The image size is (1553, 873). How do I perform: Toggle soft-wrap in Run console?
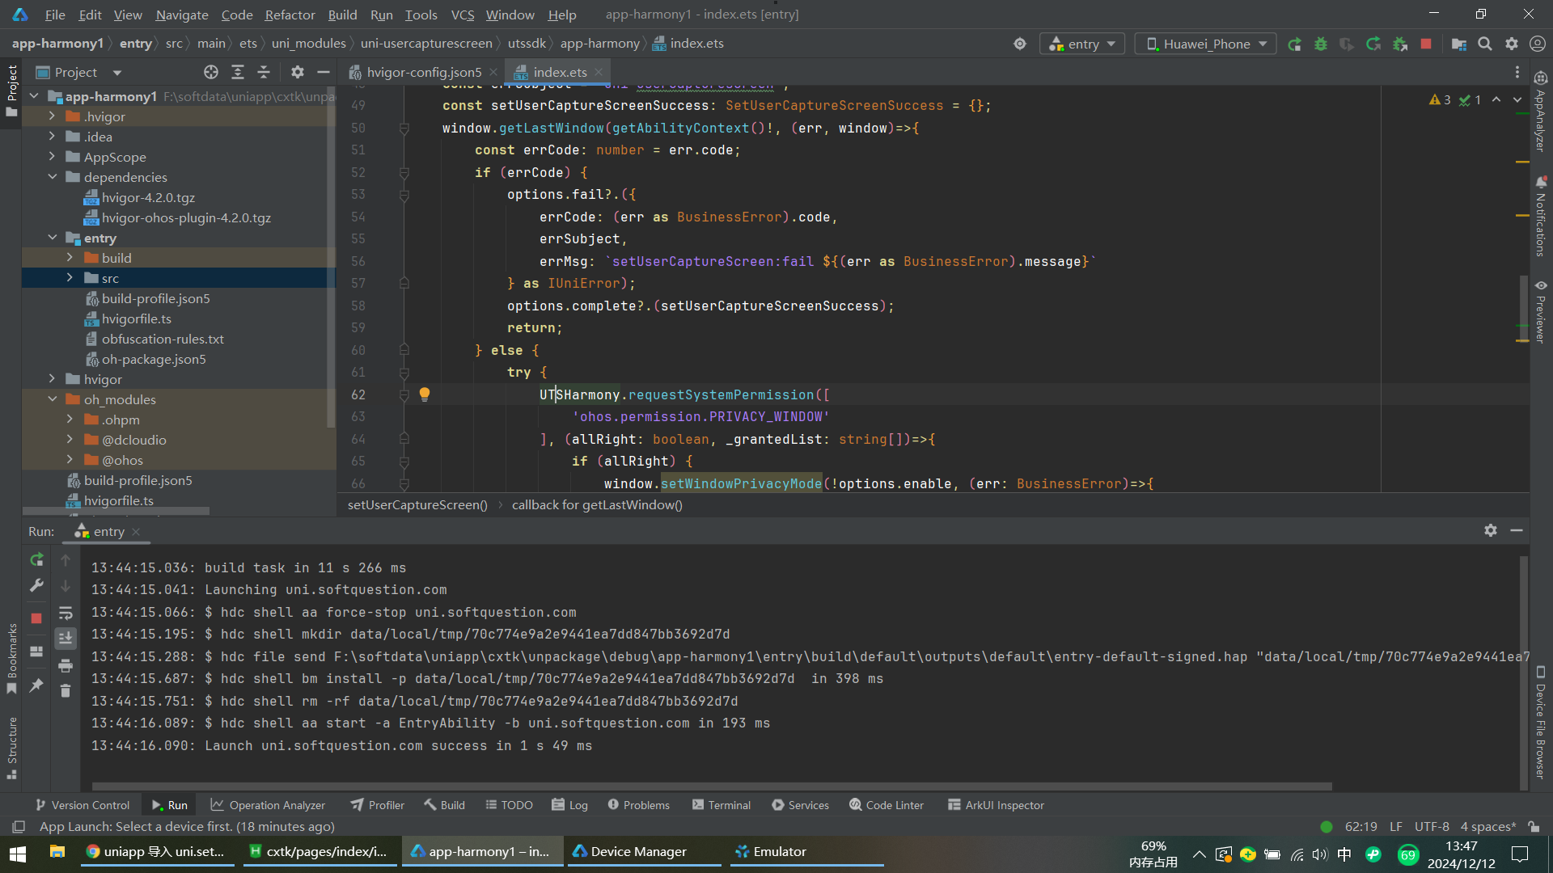click(x=66, y=613)
